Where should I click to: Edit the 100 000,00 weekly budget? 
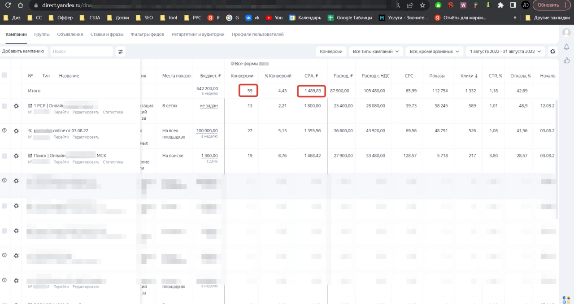tap(207, 130)
